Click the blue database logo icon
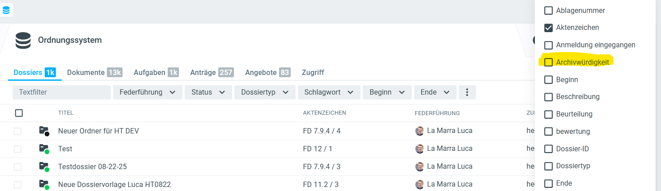This screenshot has width=661, height=191. 6,10
